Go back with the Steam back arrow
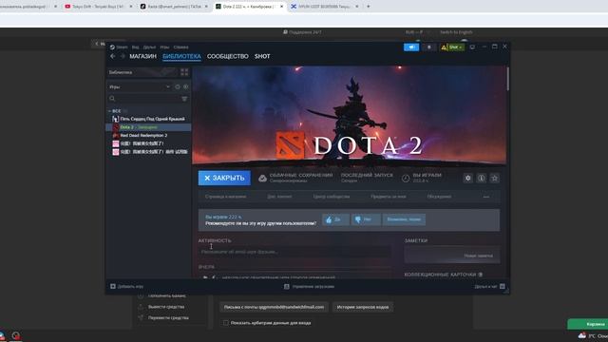 (113, 56)
